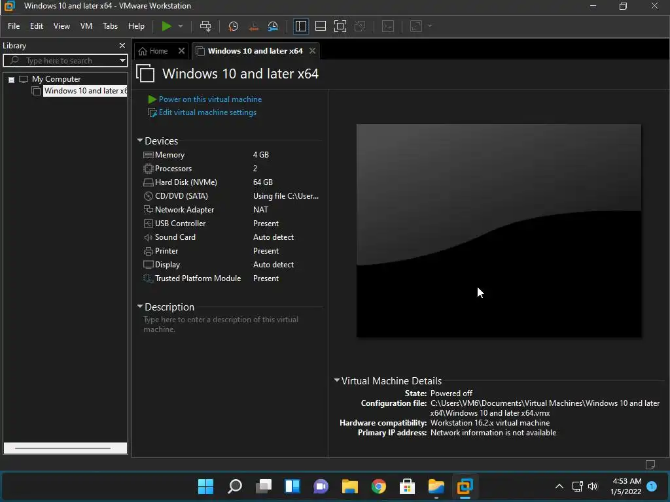Click the Printer device icon
The height and width of the screenshot is (502, 670).
click(149, 251)
